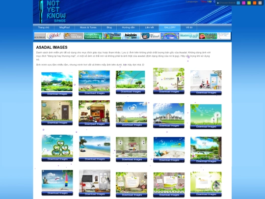Open the neocities banner badge
The width and height of the screenshot is (265, 199).
(x=73, y=36)
